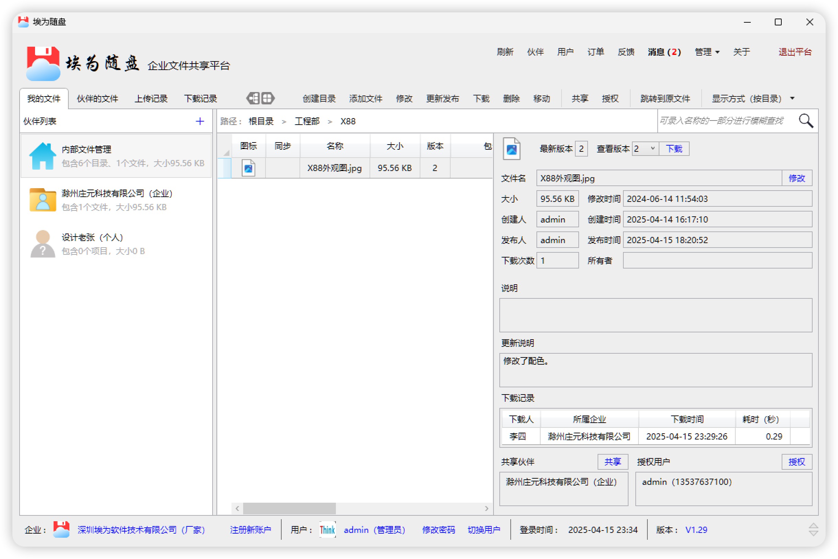The height and width of the screenshot is (559, 838).
Task: Open 反馈 in the top menu
Action: pos(625,52)
